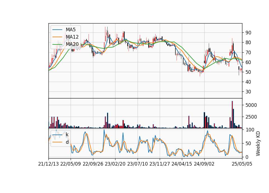Image resolution: width=269 pixels, height=193 pixels.
Task: Click the MA12 legend label
Action: tap(72, 37)
